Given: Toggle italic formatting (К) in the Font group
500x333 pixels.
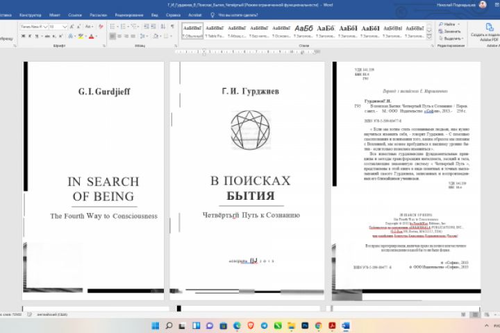Looking at the screenshot, I should coord(30,36).
